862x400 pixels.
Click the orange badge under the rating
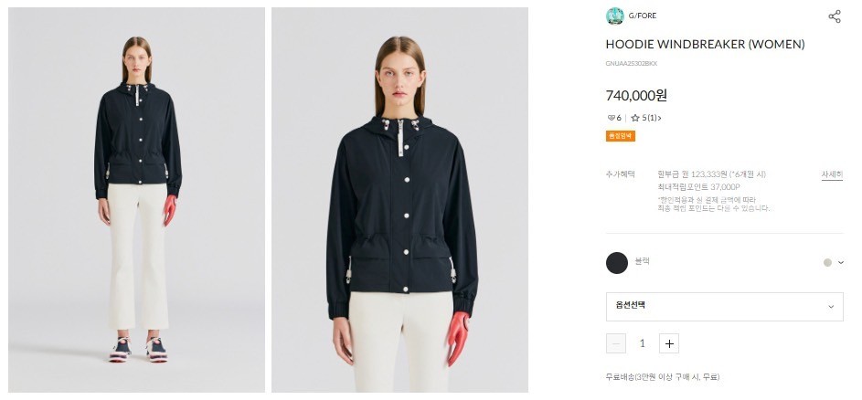[620, 136]
